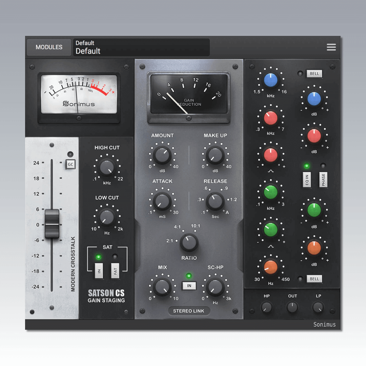Click the SATSON CS logo text

(106, 293)
